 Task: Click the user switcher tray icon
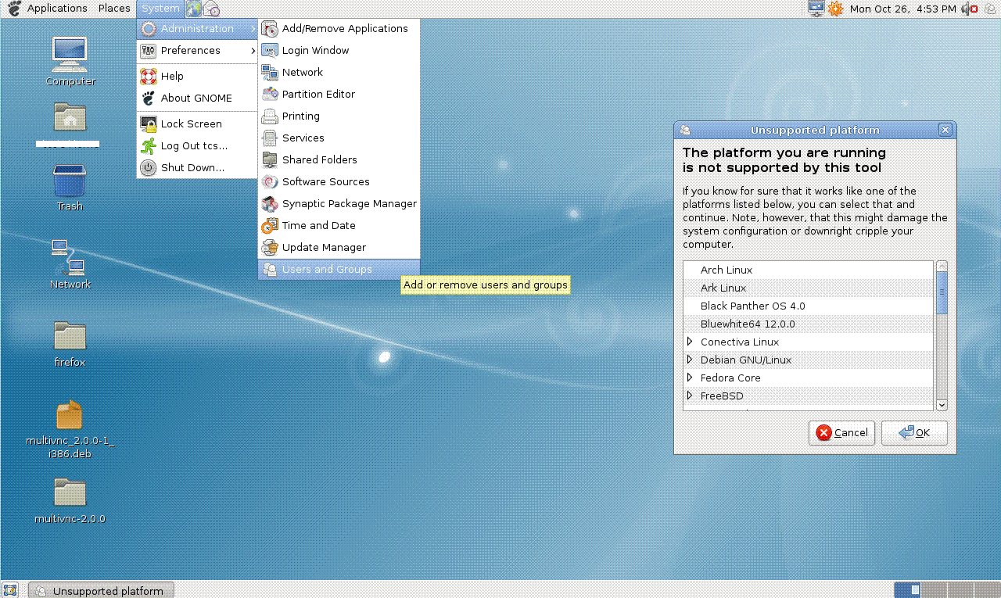989,9
